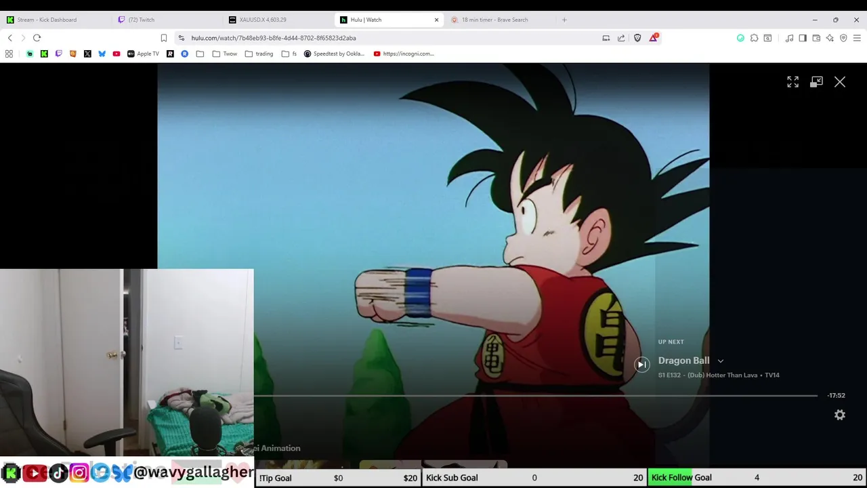The image size is (867, 488).
Task: Open the Extensions puzzle icon
Action: coord(754,38)
